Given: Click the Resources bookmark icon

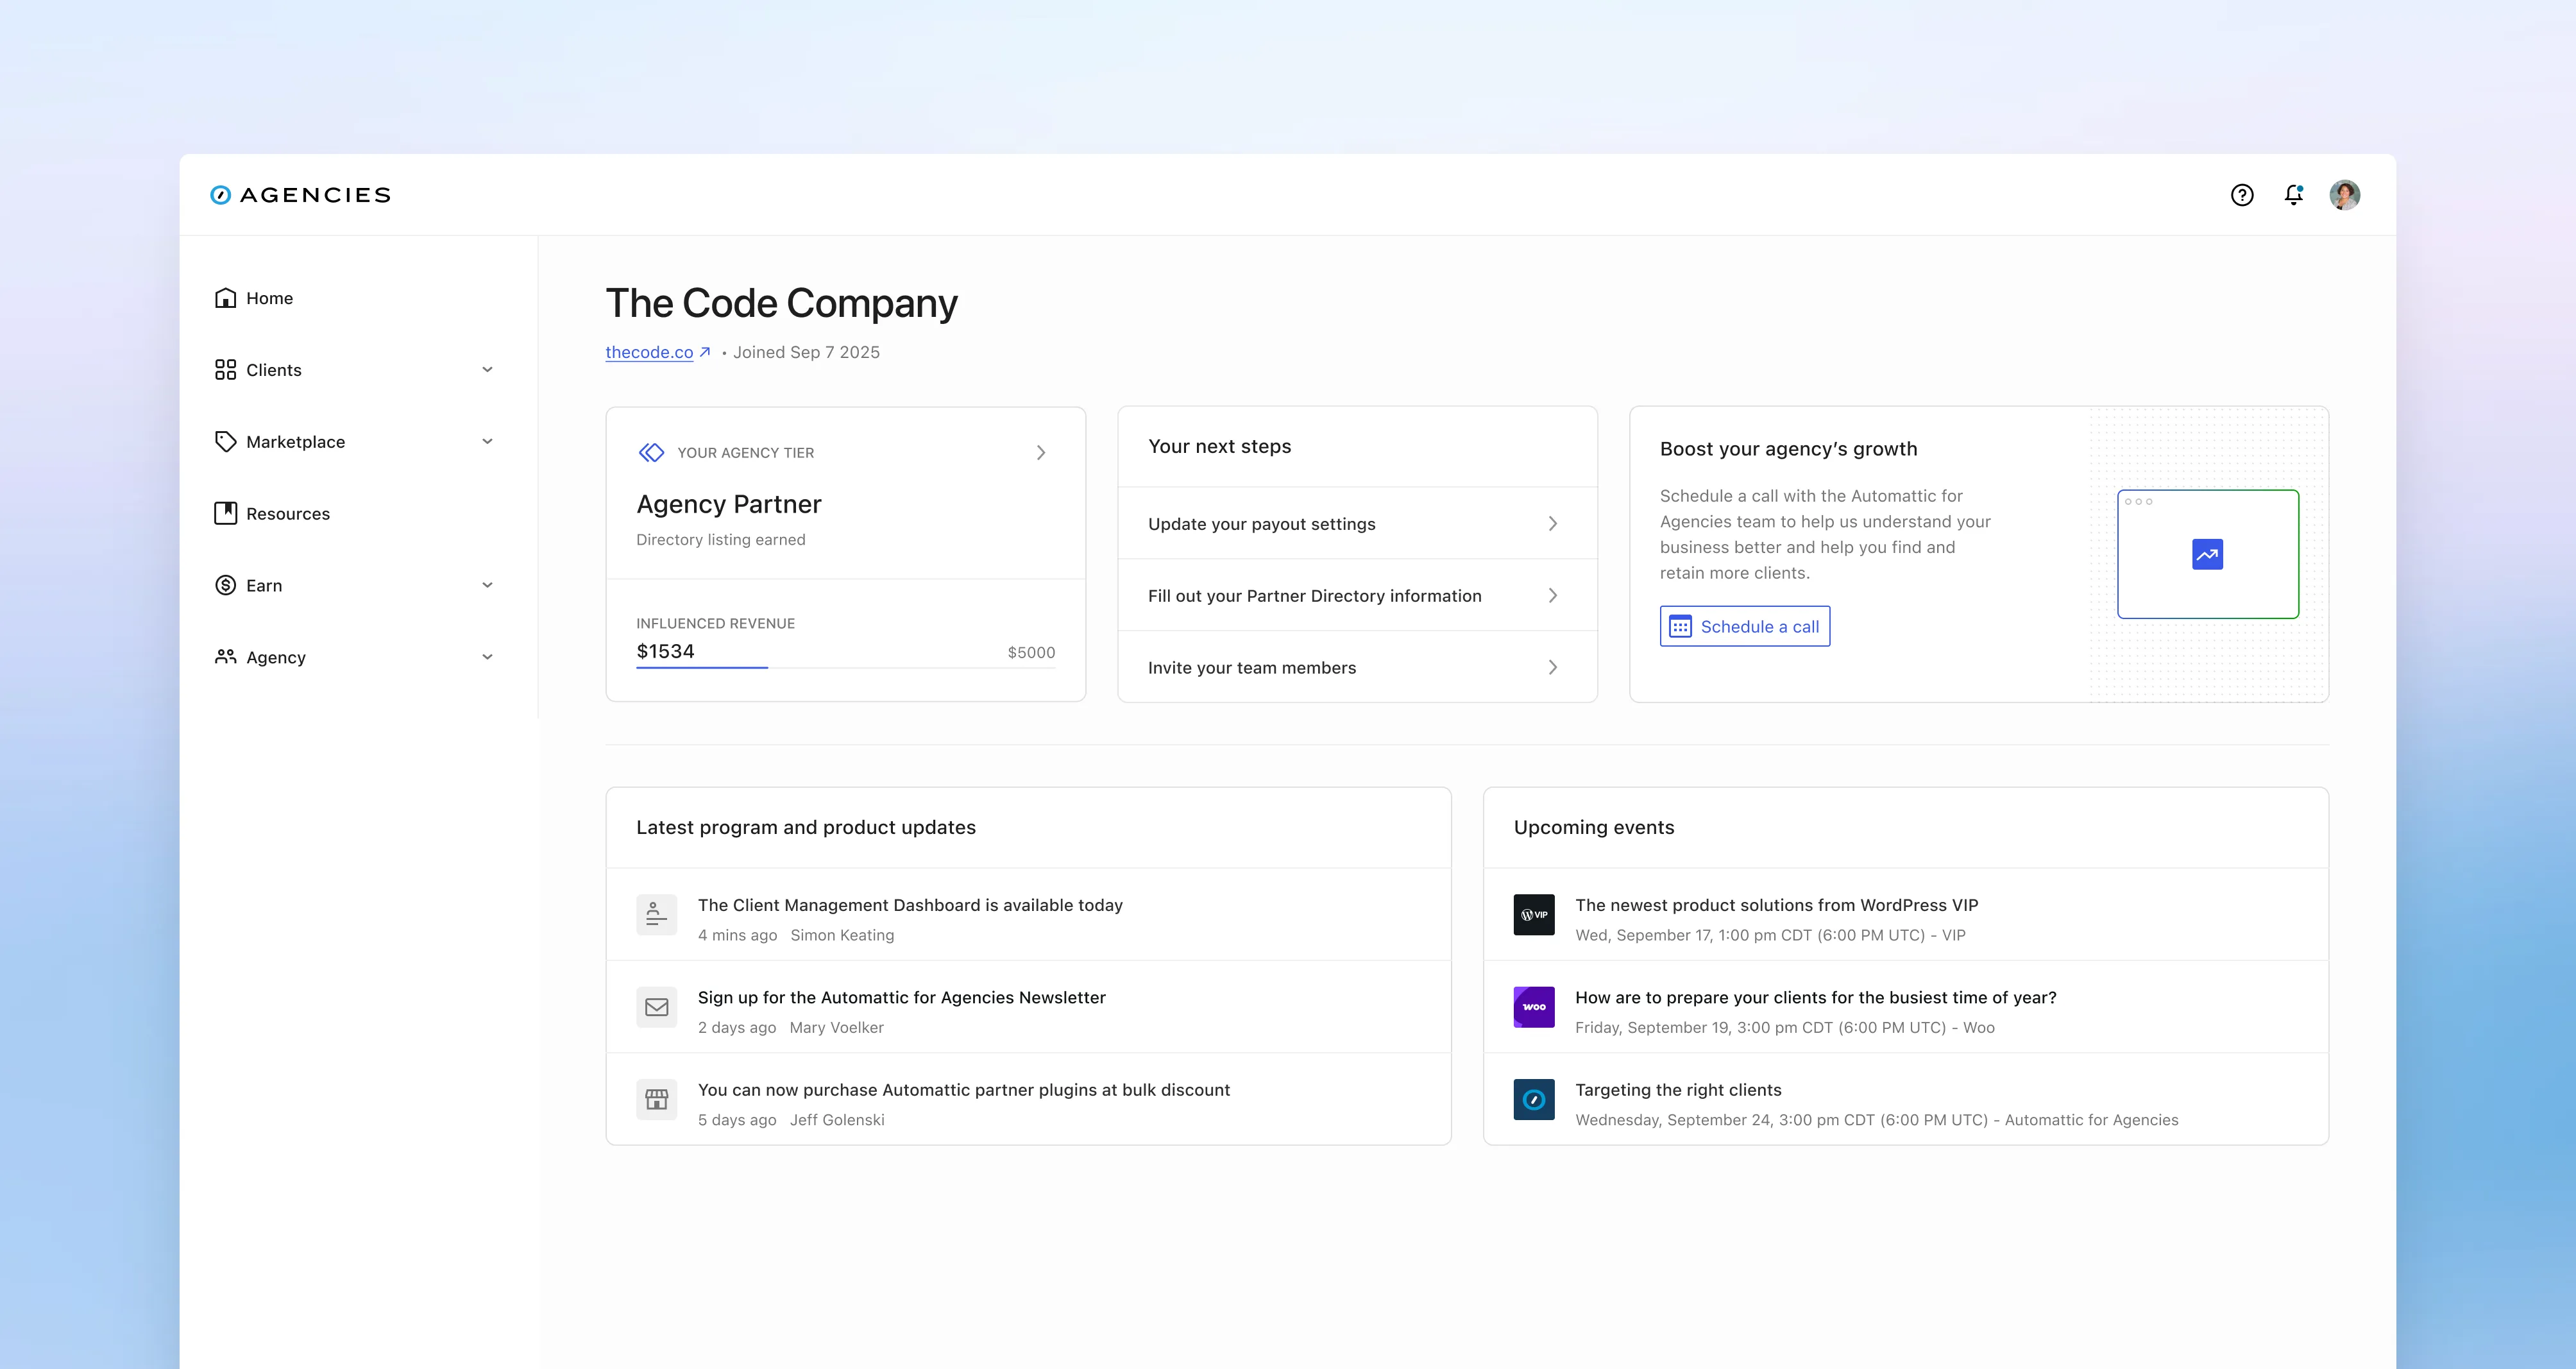Looking at the screenshot, I should pos(226,513).
